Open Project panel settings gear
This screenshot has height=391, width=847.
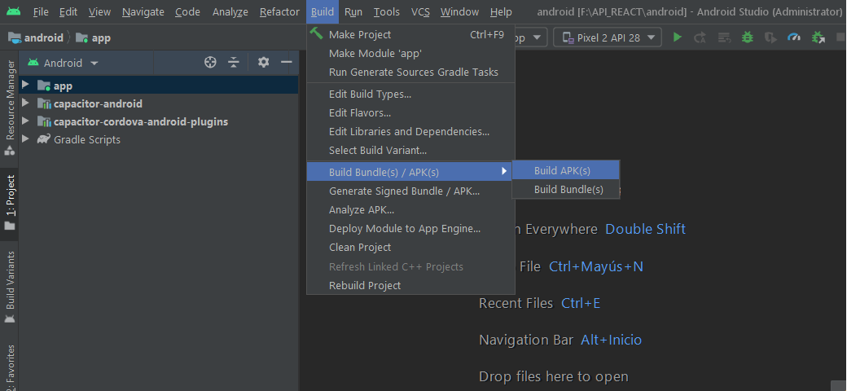point(263,63)
